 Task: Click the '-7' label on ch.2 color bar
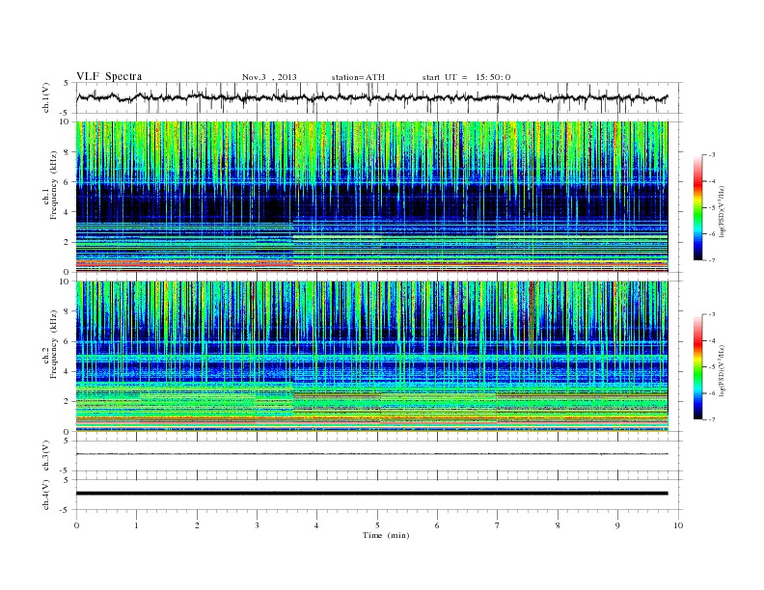coord(712,419)
